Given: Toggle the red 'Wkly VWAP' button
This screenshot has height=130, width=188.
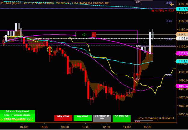Looking at the screenshot, I should tap(63, 118).
